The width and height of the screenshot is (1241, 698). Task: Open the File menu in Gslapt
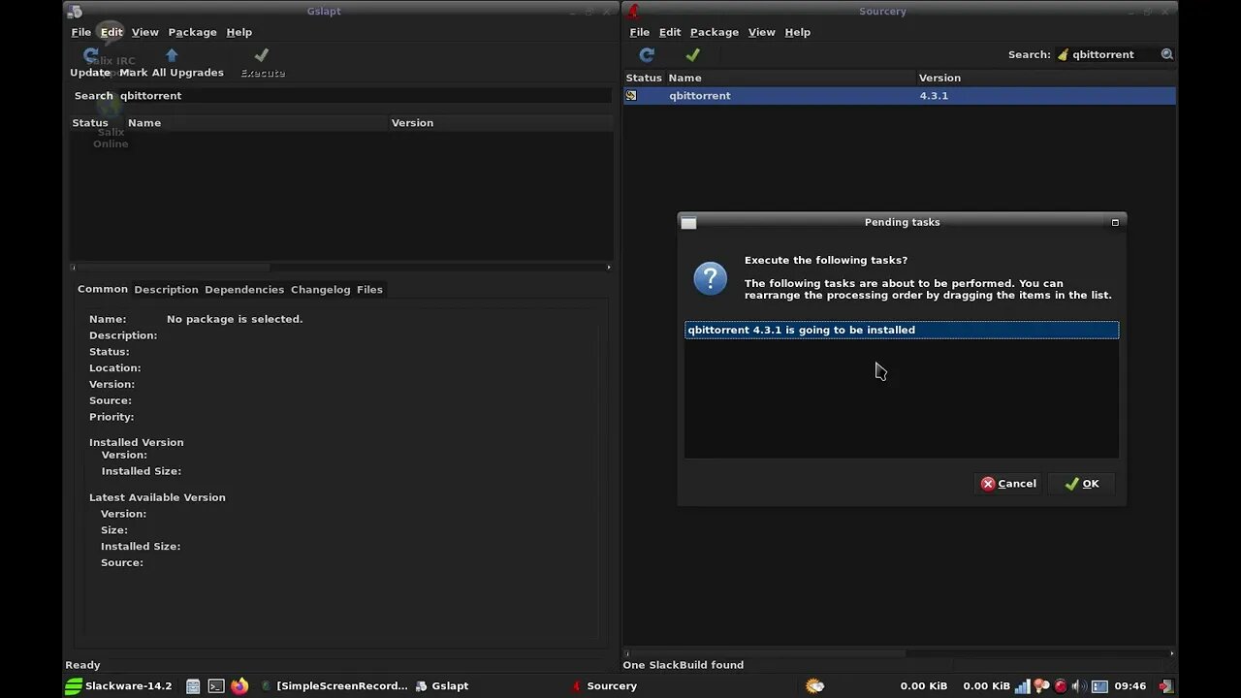coord(81,32)
